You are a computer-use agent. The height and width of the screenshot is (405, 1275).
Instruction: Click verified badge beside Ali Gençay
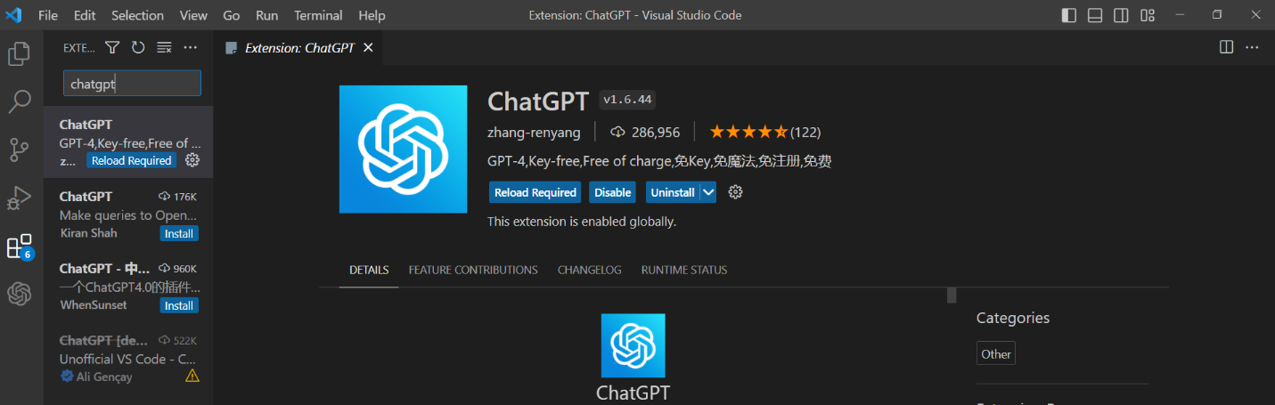click(x=66, y=377)
